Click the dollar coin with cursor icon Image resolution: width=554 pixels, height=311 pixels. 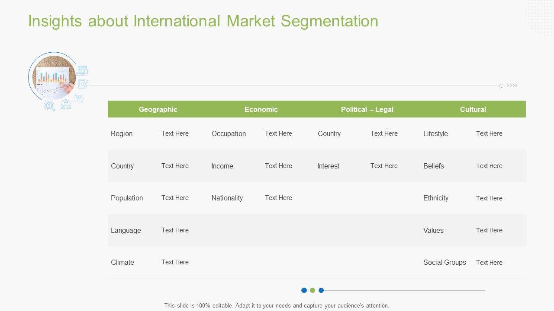click(50, 106)
